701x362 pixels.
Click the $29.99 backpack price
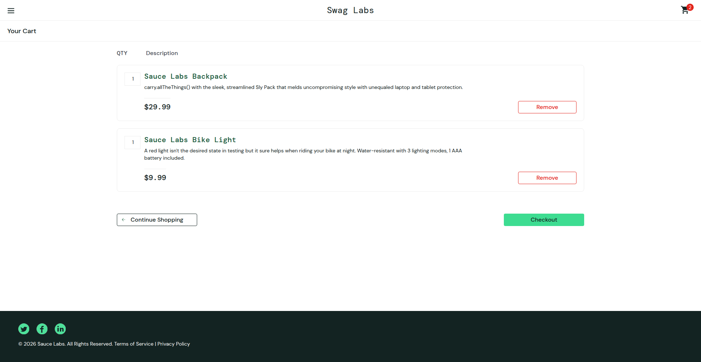click(x=157, y=107)
